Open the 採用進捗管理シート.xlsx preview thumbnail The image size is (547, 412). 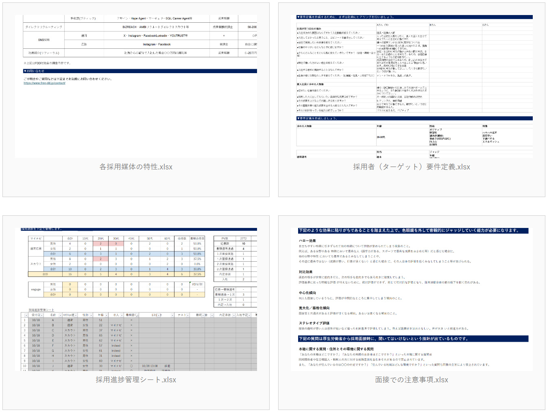136,299
